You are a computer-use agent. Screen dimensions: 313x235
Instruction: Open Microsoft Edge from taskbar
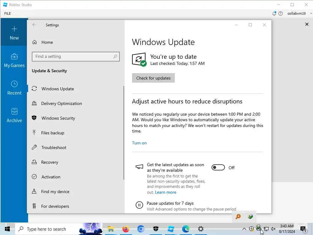tap(186, 229)
